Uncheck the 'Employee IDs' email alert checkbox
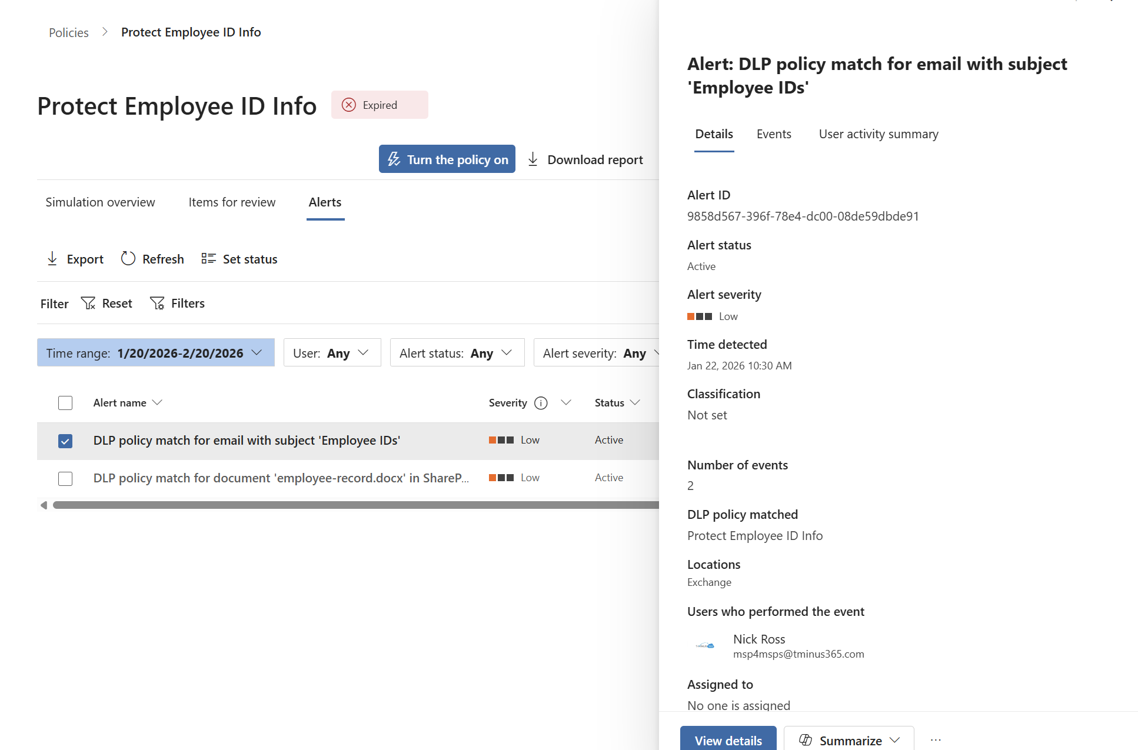 click(65, 441)
